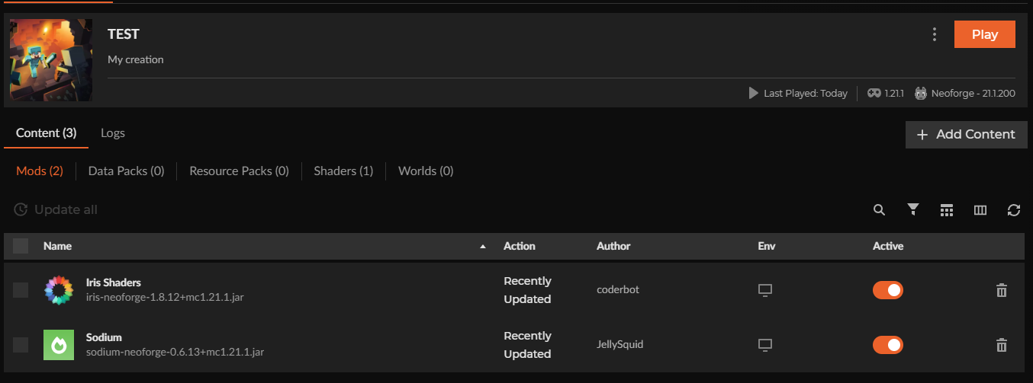Switch to grid view icon

pyautogui.click(x=947, y=210)
